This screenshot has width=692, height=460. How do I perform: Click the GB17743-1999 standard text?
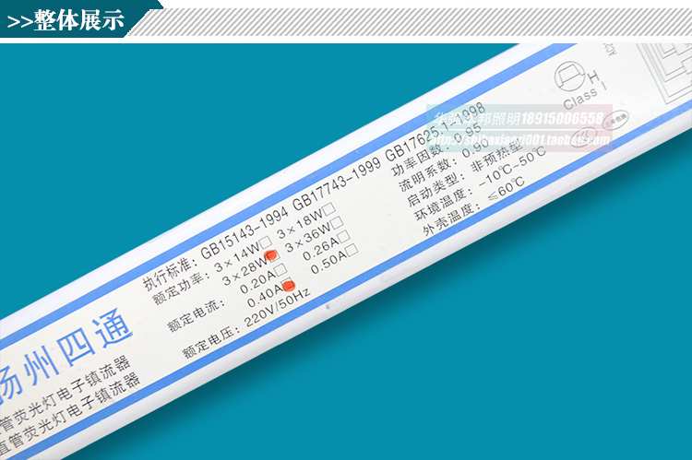(x=337, y=183)
